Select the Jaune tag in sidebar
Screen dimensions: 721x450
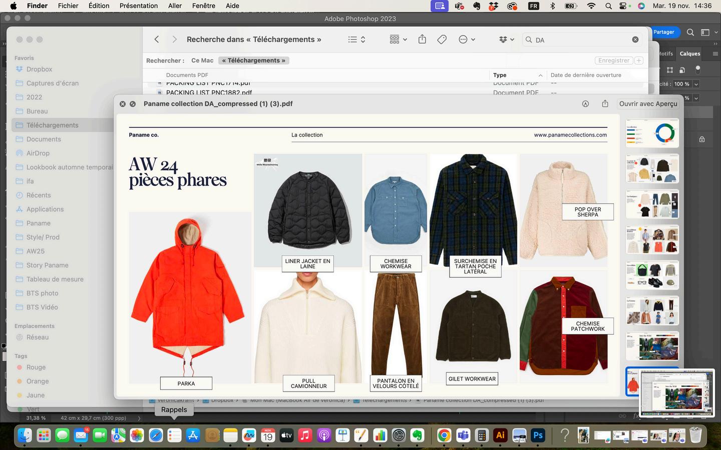(x=36, y=395)
